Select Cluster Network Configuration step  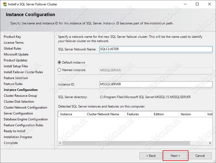(25, 108)
